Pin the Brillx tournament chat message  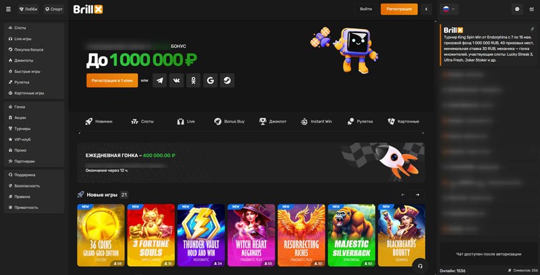533,29
